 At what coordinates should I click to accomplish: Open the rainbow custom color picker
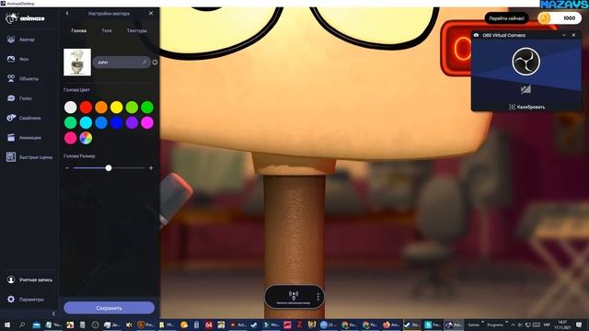pos(86,138)
